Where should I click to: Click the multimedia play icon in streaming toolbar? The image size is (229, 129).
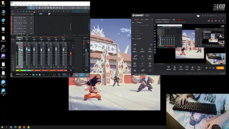coord(187,67)
